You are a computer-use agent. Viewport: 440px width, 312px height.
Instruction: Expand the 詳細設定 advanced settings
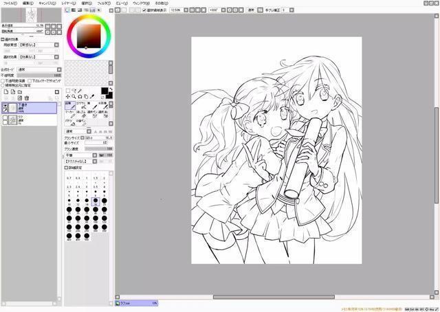[66, 168]
